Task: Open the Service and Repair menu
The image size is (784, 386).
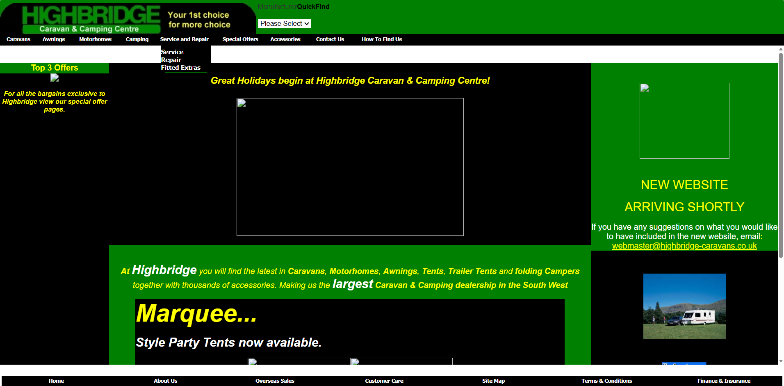Action: (x=184, y=39)
